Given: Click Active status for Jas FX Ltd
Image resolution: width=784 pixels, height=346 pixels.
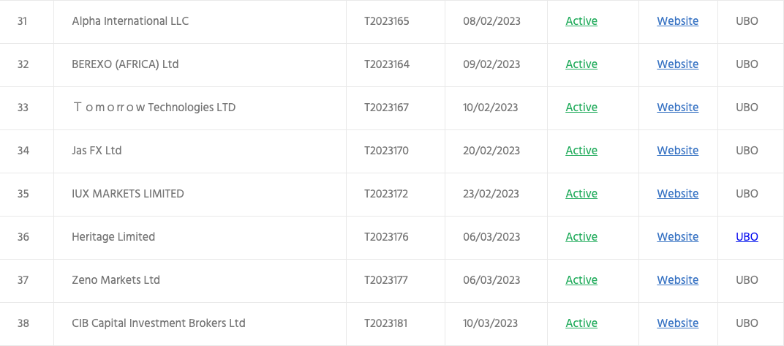Looking at the screenshot, I should (581, 151).
